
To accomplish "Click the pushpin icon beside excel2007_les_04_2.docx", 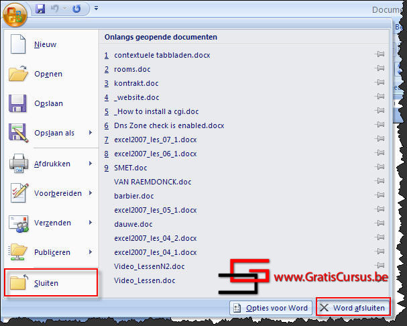I will 380,237.
